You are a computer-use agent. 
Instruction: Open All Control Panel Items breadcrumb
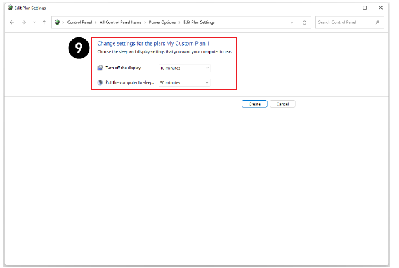coord(121,22)
